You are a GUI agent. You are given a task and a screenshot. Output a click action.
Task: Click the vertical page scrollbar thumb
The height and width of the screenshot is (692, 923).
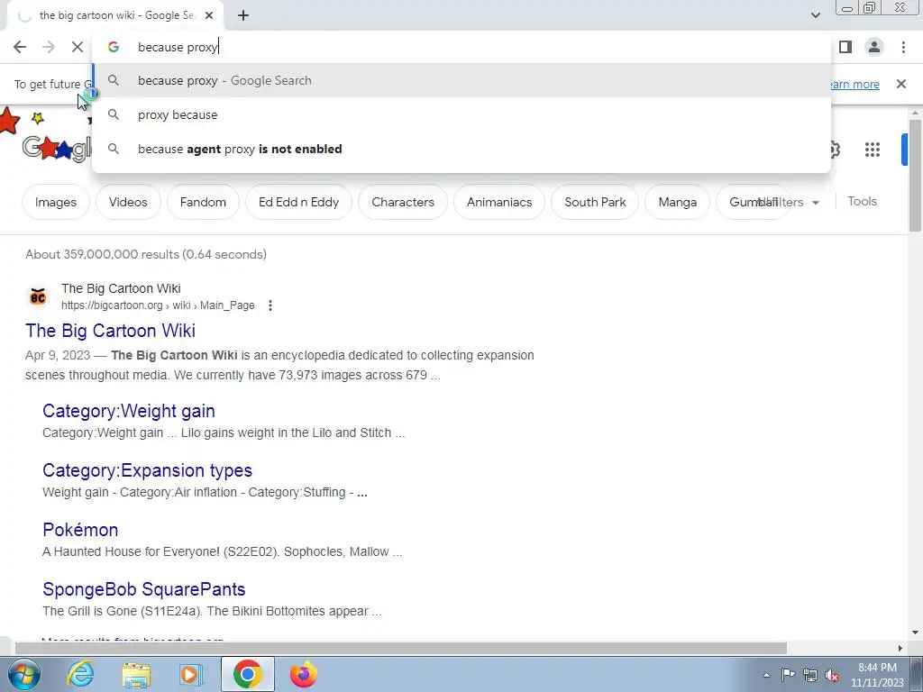(915, 175)
